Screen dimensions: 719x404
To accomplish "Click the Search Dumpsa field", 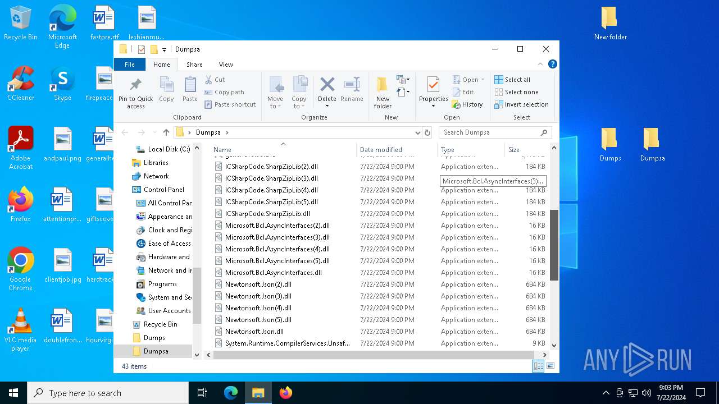I will (494, 132).
